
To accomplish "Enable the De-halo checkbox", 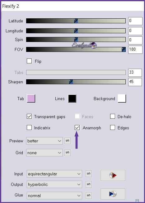I will 113,116.
